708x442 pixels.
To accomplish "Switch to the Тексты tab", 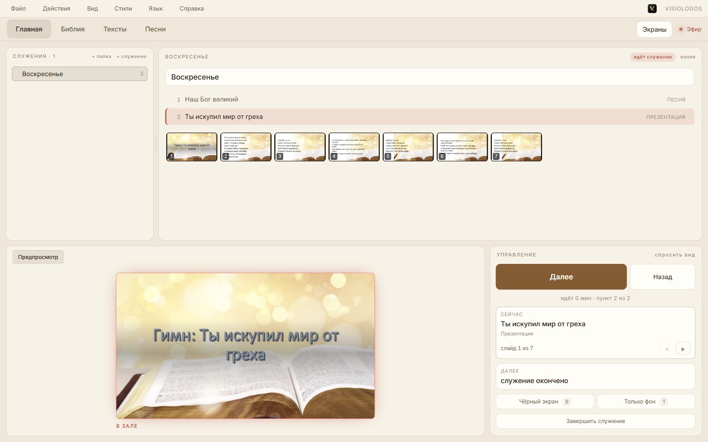I will [115, 29].
